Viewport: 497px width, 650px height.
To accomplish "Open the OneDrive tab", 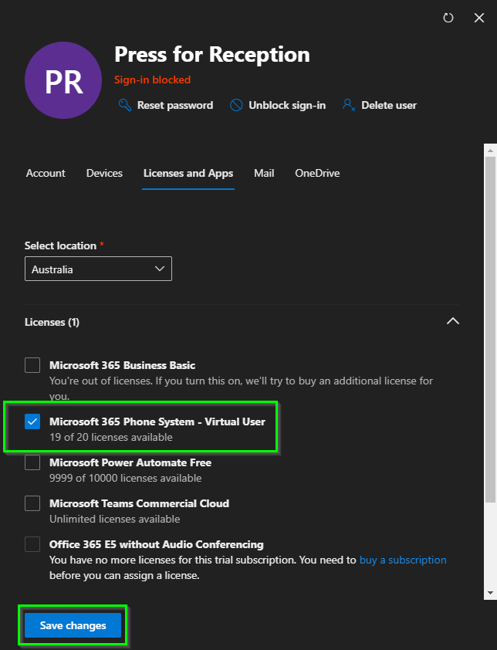I will tap(317, 173).
